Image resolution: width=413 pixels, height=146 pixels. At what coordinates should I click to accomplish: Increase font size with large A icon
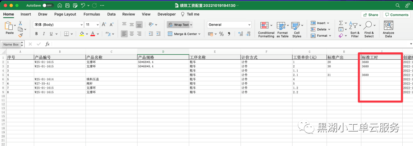104,25
